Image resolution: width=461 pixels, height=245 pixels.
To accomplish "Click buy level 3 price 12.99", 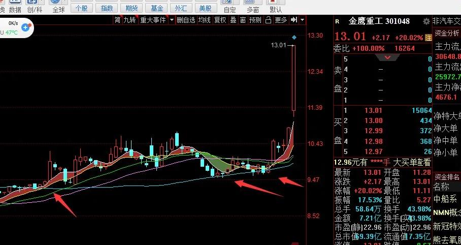I will click(x=373, y=131).
